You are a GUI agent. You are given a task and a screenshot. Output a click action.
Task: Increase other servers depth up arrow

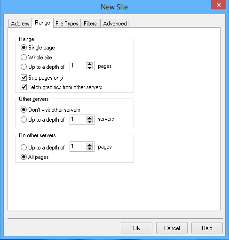[89, 118]
